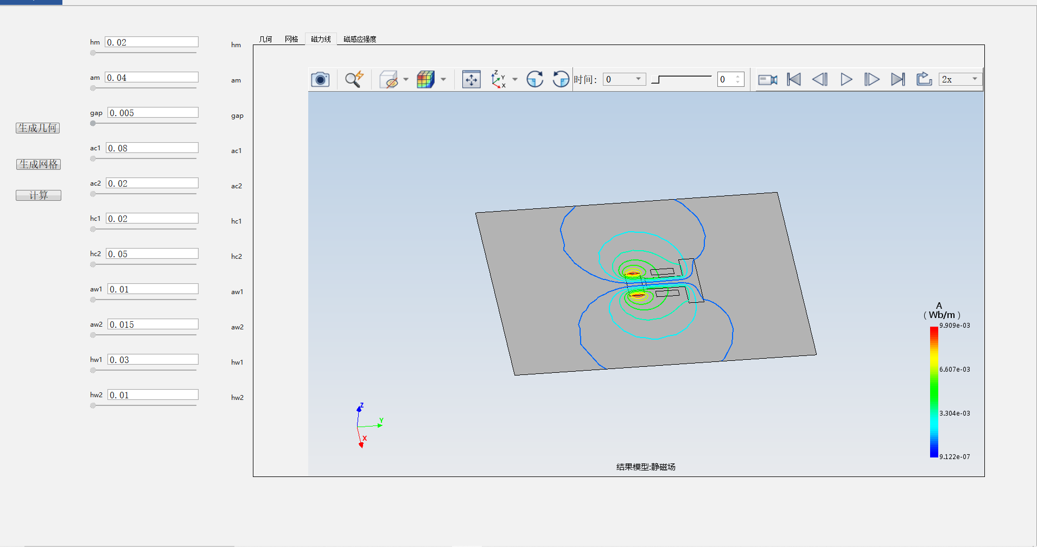Click the gap slider handle

pos(93,123)
